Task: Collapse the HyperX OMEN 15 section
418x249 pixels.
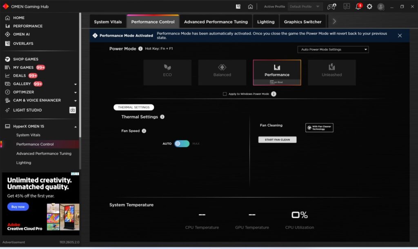Action: click(x=76, y=127)
